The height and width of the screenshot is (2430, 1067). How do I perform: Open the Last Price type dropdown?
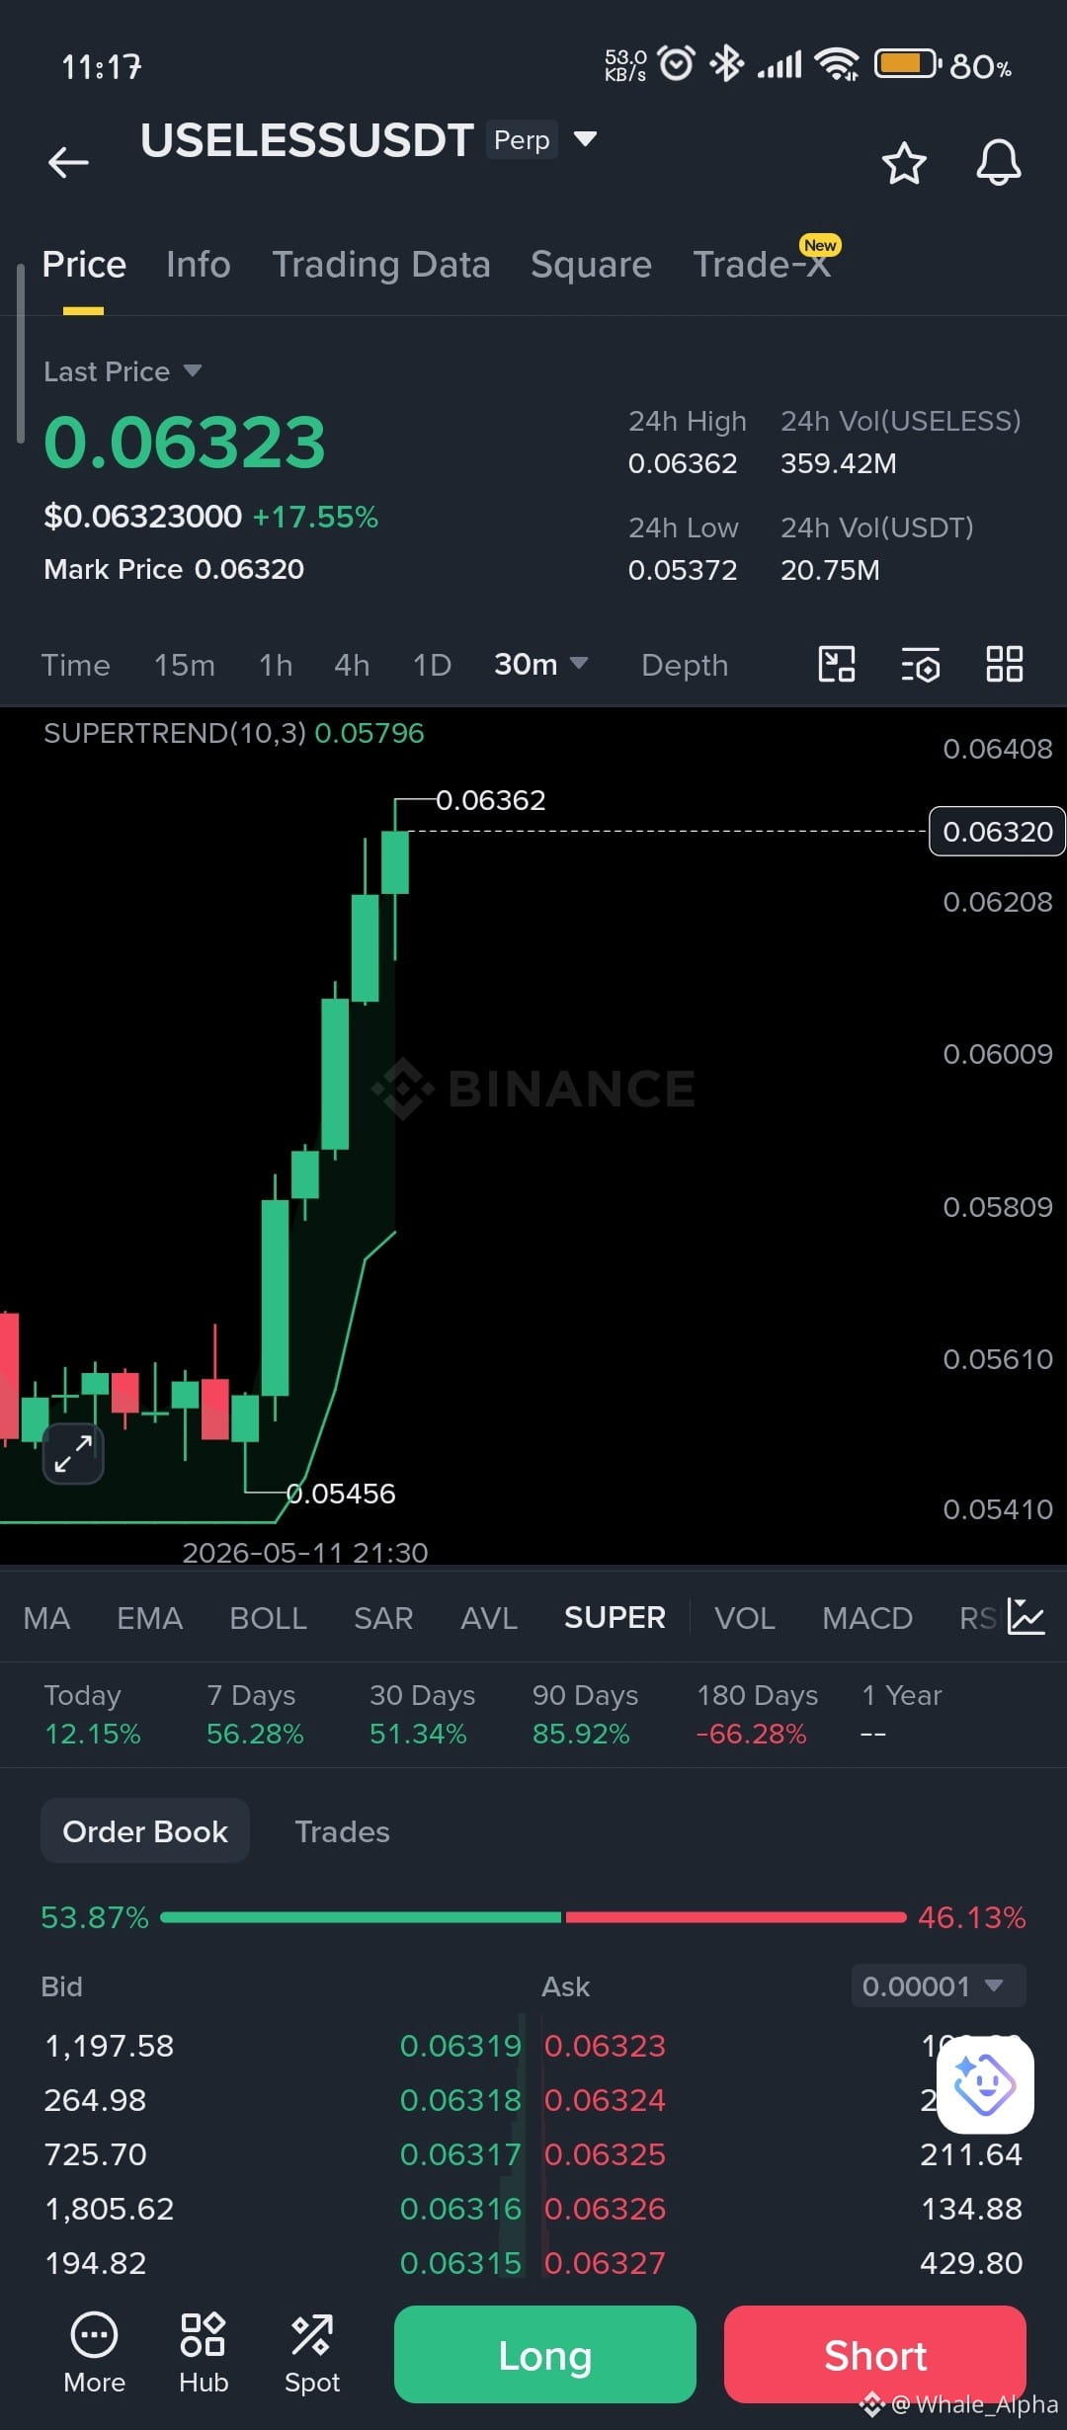(123, 371)
